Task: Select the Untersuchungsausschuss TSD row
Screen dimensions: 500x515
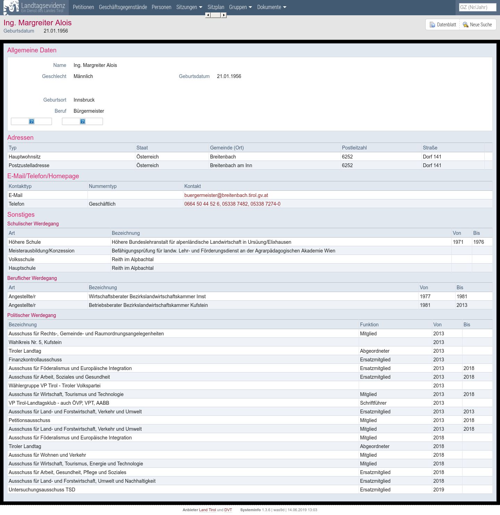Action: pos(250,490)
